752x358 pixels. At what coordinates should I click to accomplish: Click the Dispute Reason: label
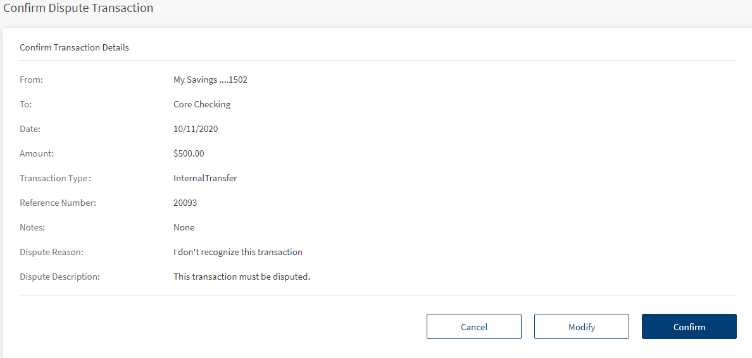pyautogui.click(x=51, y=252)
